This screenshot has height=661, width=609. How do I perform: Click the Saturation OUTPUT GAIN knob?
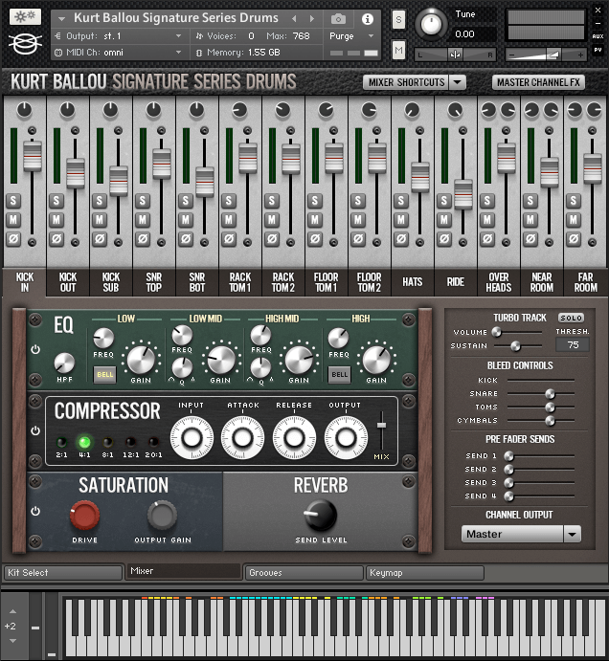162,516
